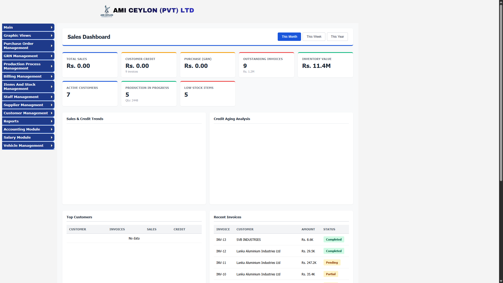Open the Vehicle Management menu
The width and height of the screenshot is (503, 283).
[28, 146]
